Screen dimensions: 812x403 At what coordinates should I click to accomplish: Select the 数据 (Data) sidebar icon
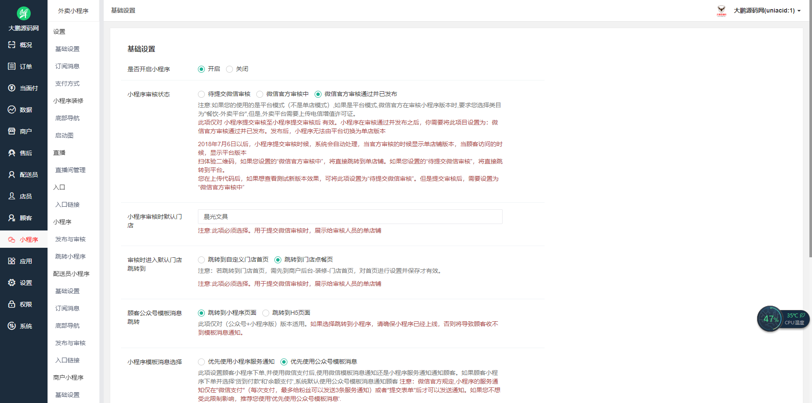(24, 109)
